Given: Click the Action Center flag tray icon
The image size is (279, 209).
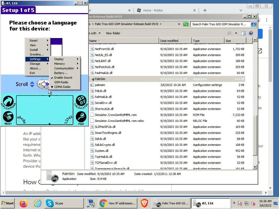Looking at the screenshot, I should pyautogui.click(x=240, y=203).
